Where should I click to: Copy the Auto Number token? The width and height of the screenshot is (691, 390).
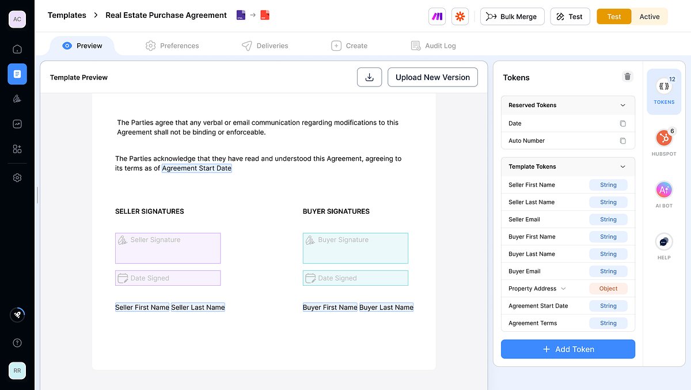coord(622,141)
